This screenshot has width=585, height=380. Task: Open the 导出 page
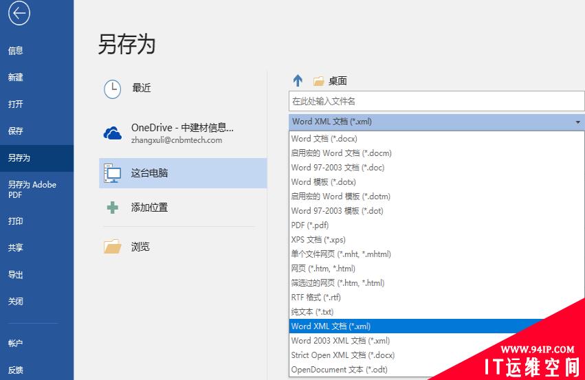(x=36, y=275)
